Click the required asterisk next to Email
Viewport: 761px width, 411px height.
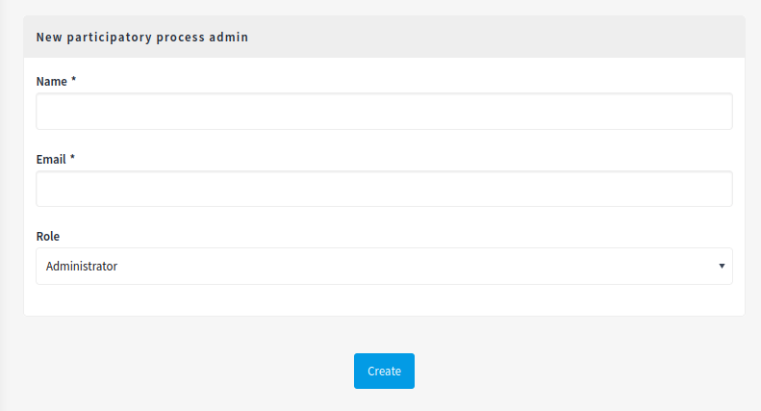72,158
